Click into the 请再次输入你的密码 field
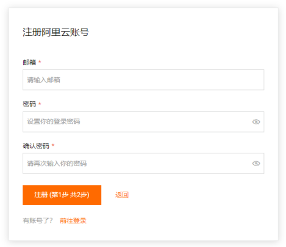 click(143, 164)
